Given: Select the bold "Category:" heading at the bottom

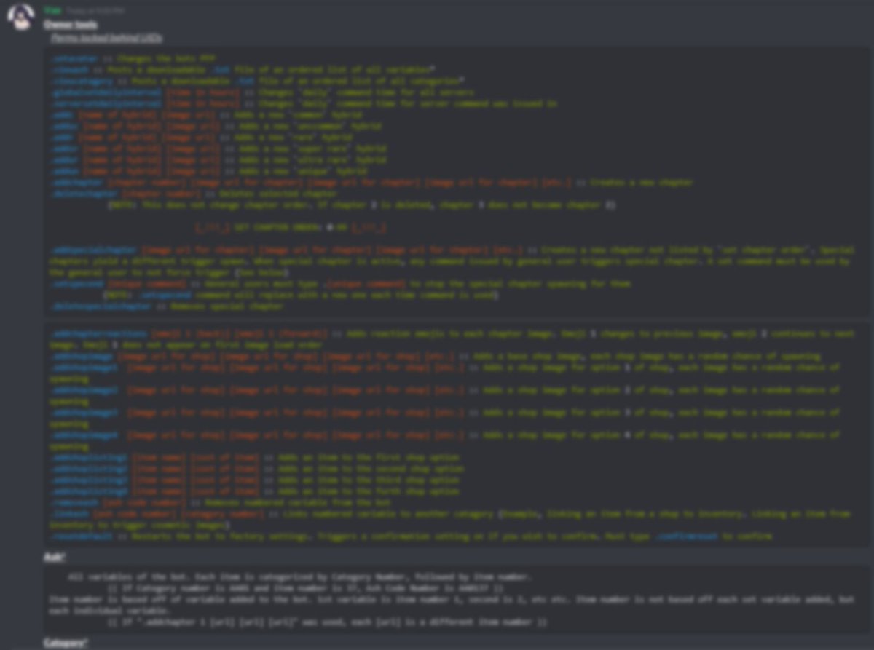Looking at the screenshot, I should click(x=66, y=643).
